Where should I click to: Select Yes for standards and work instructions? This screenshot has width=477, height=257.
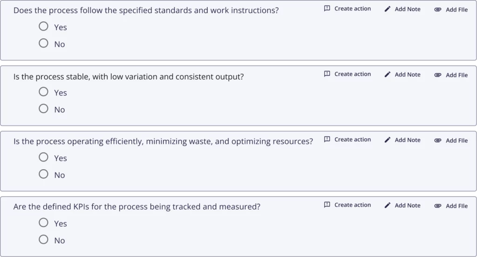[43, 26]
